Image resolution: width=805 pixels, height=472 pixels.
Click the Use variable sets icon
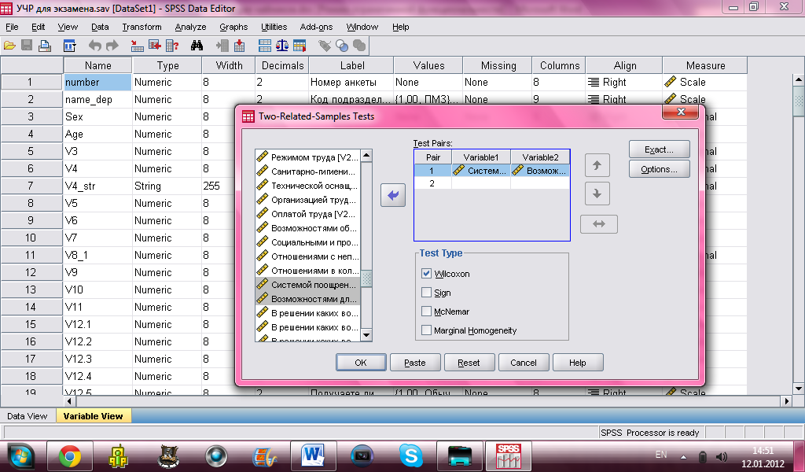(342, 46)
